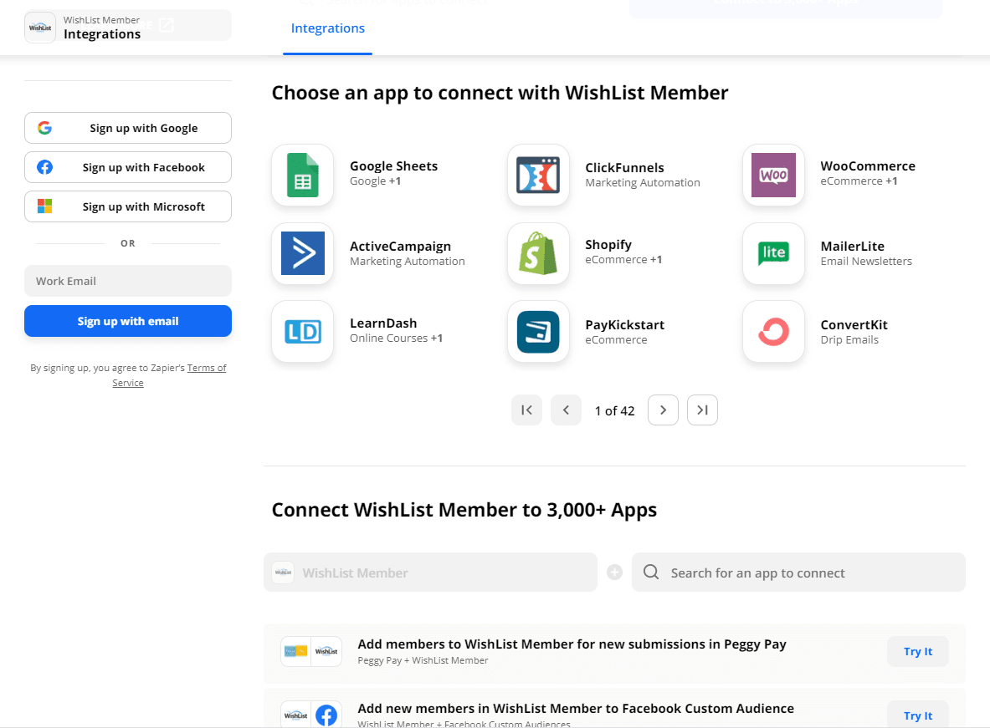Jump to last page of apps
The height and width of the screenshot is (728, 990).
pos(702,410)
